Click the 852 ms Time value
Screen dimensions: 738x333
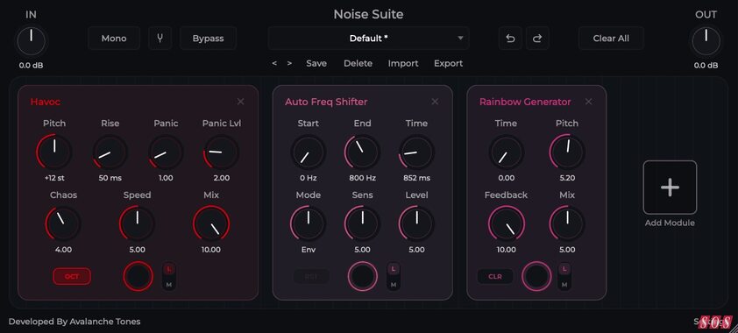(x=416, y=178)
